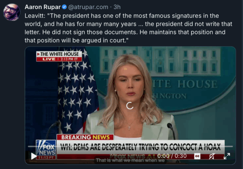
Task: Click THE WHITE HOUSE LIVE banner in the video
Action: coord(59,56)
